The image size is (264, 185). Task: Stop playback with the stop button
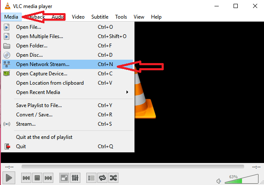pyautogui.click(x=37, y=178)
